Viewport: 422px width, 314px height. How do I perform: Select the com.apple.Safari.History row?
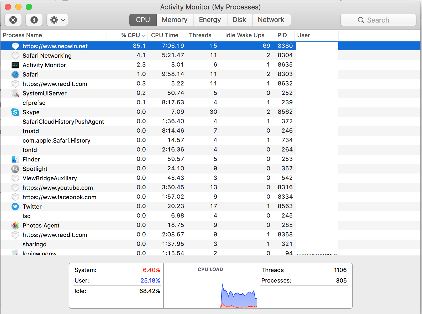[210, 140]
